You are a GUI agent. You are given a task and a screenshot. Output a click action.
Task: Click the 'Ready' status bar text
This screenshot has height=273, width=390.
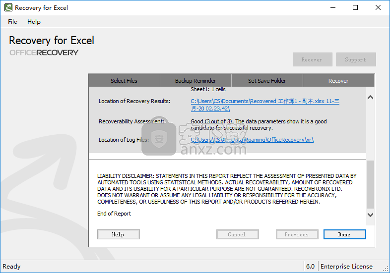[x=11, y=266]
